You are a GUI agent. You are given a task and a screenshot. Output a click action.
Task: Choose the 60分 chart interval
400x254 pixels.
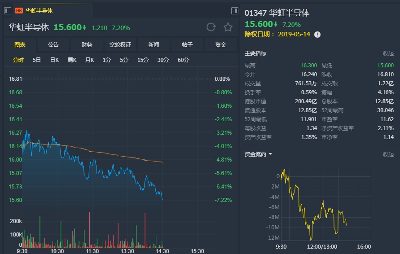point(183,60)
